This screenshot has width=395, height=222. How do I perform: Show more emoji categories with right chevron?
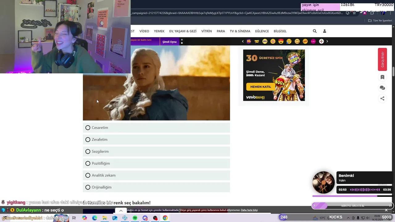point(327,41)
